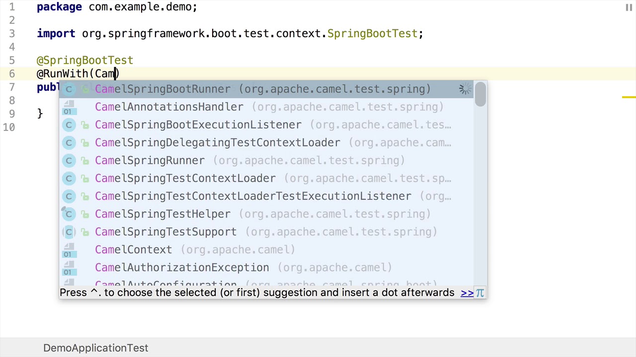Open the next-tip '>>' link
The height and width of the screenshot is (357, 636).
tap(467, 293)
